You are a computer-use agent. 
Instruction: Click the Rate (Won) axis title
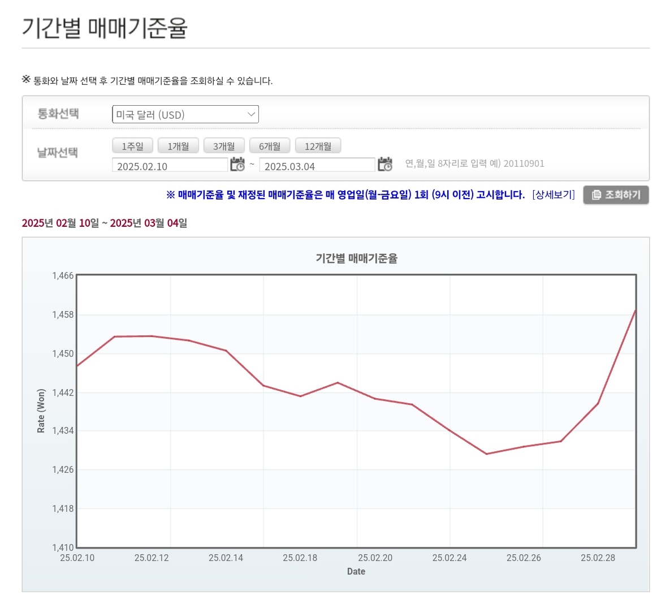tap(41, 411)
